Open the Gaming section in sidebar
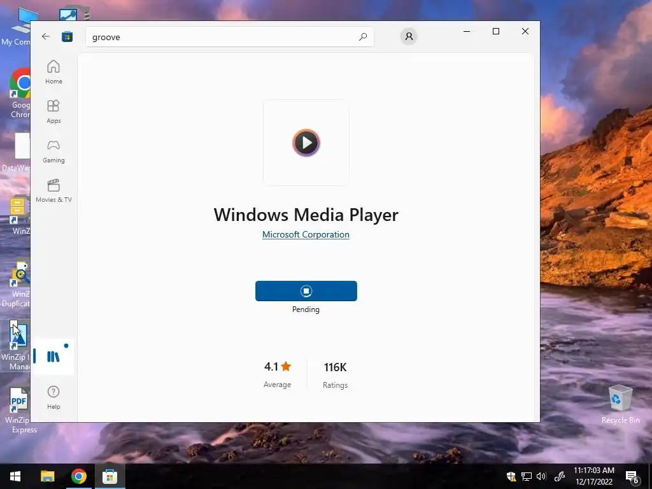The height and width of the screenshot is (489, 652). click(53, 152)
